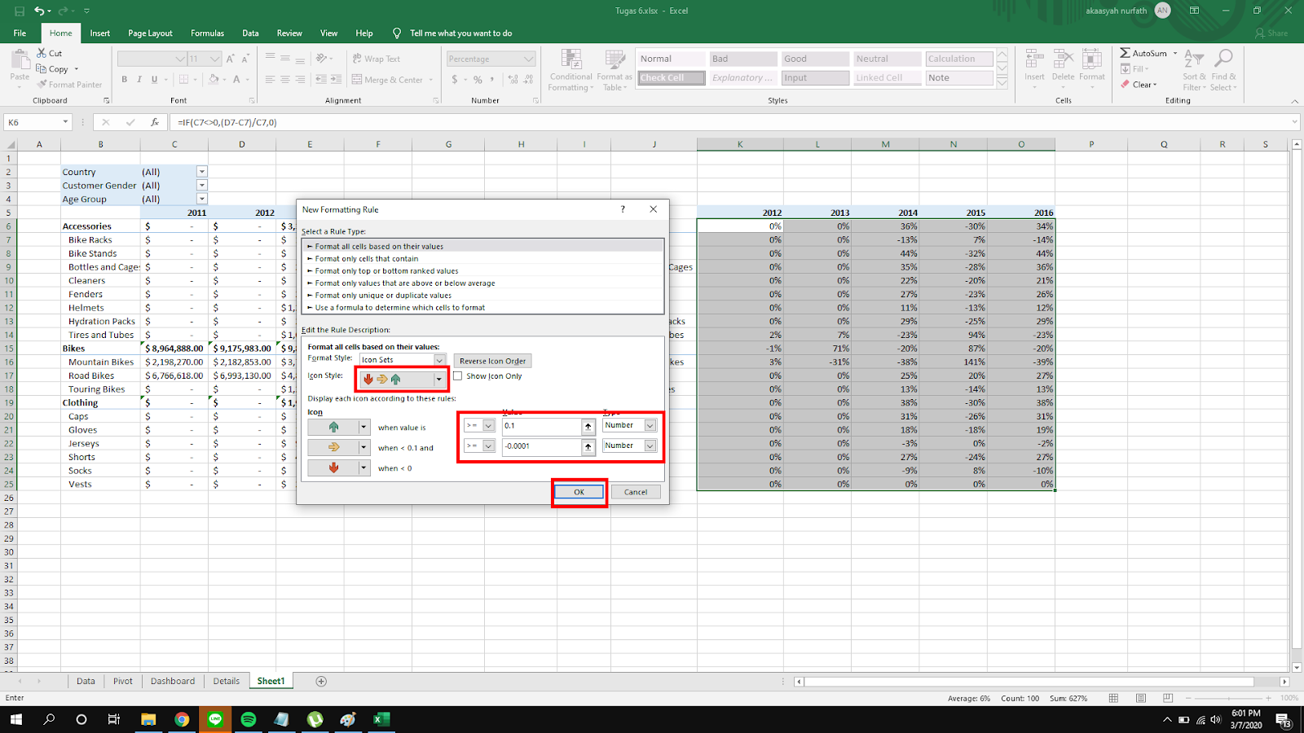Viewport: 1304px width, 733px height.
Task: Open the Icon Style dropdown
Action: [x=438, y=380]
